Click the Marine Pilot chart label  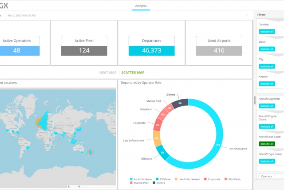click(154, 101)
